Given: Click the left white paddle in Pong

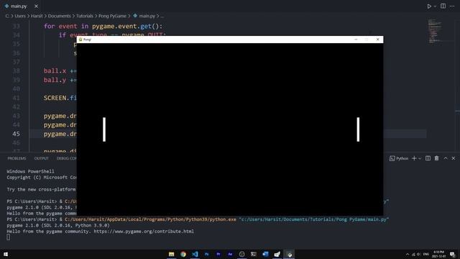Looking at the screenshot, I should tap(104, 129).
